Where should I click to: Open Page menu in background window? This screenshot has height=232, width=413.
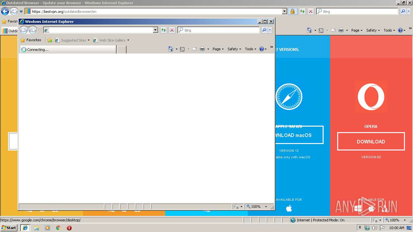tap(357, 30)
